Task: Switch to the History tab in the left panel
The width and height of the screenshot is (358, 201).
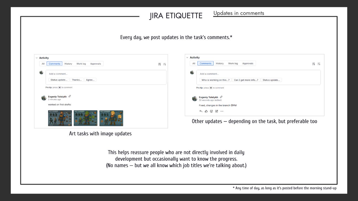Action: click(x=68, y=64)
